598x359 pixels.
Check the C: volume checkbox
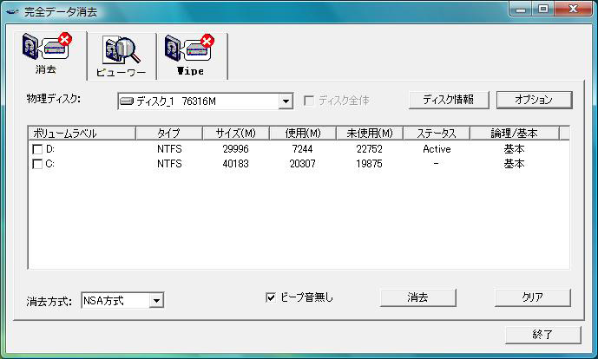37,164
